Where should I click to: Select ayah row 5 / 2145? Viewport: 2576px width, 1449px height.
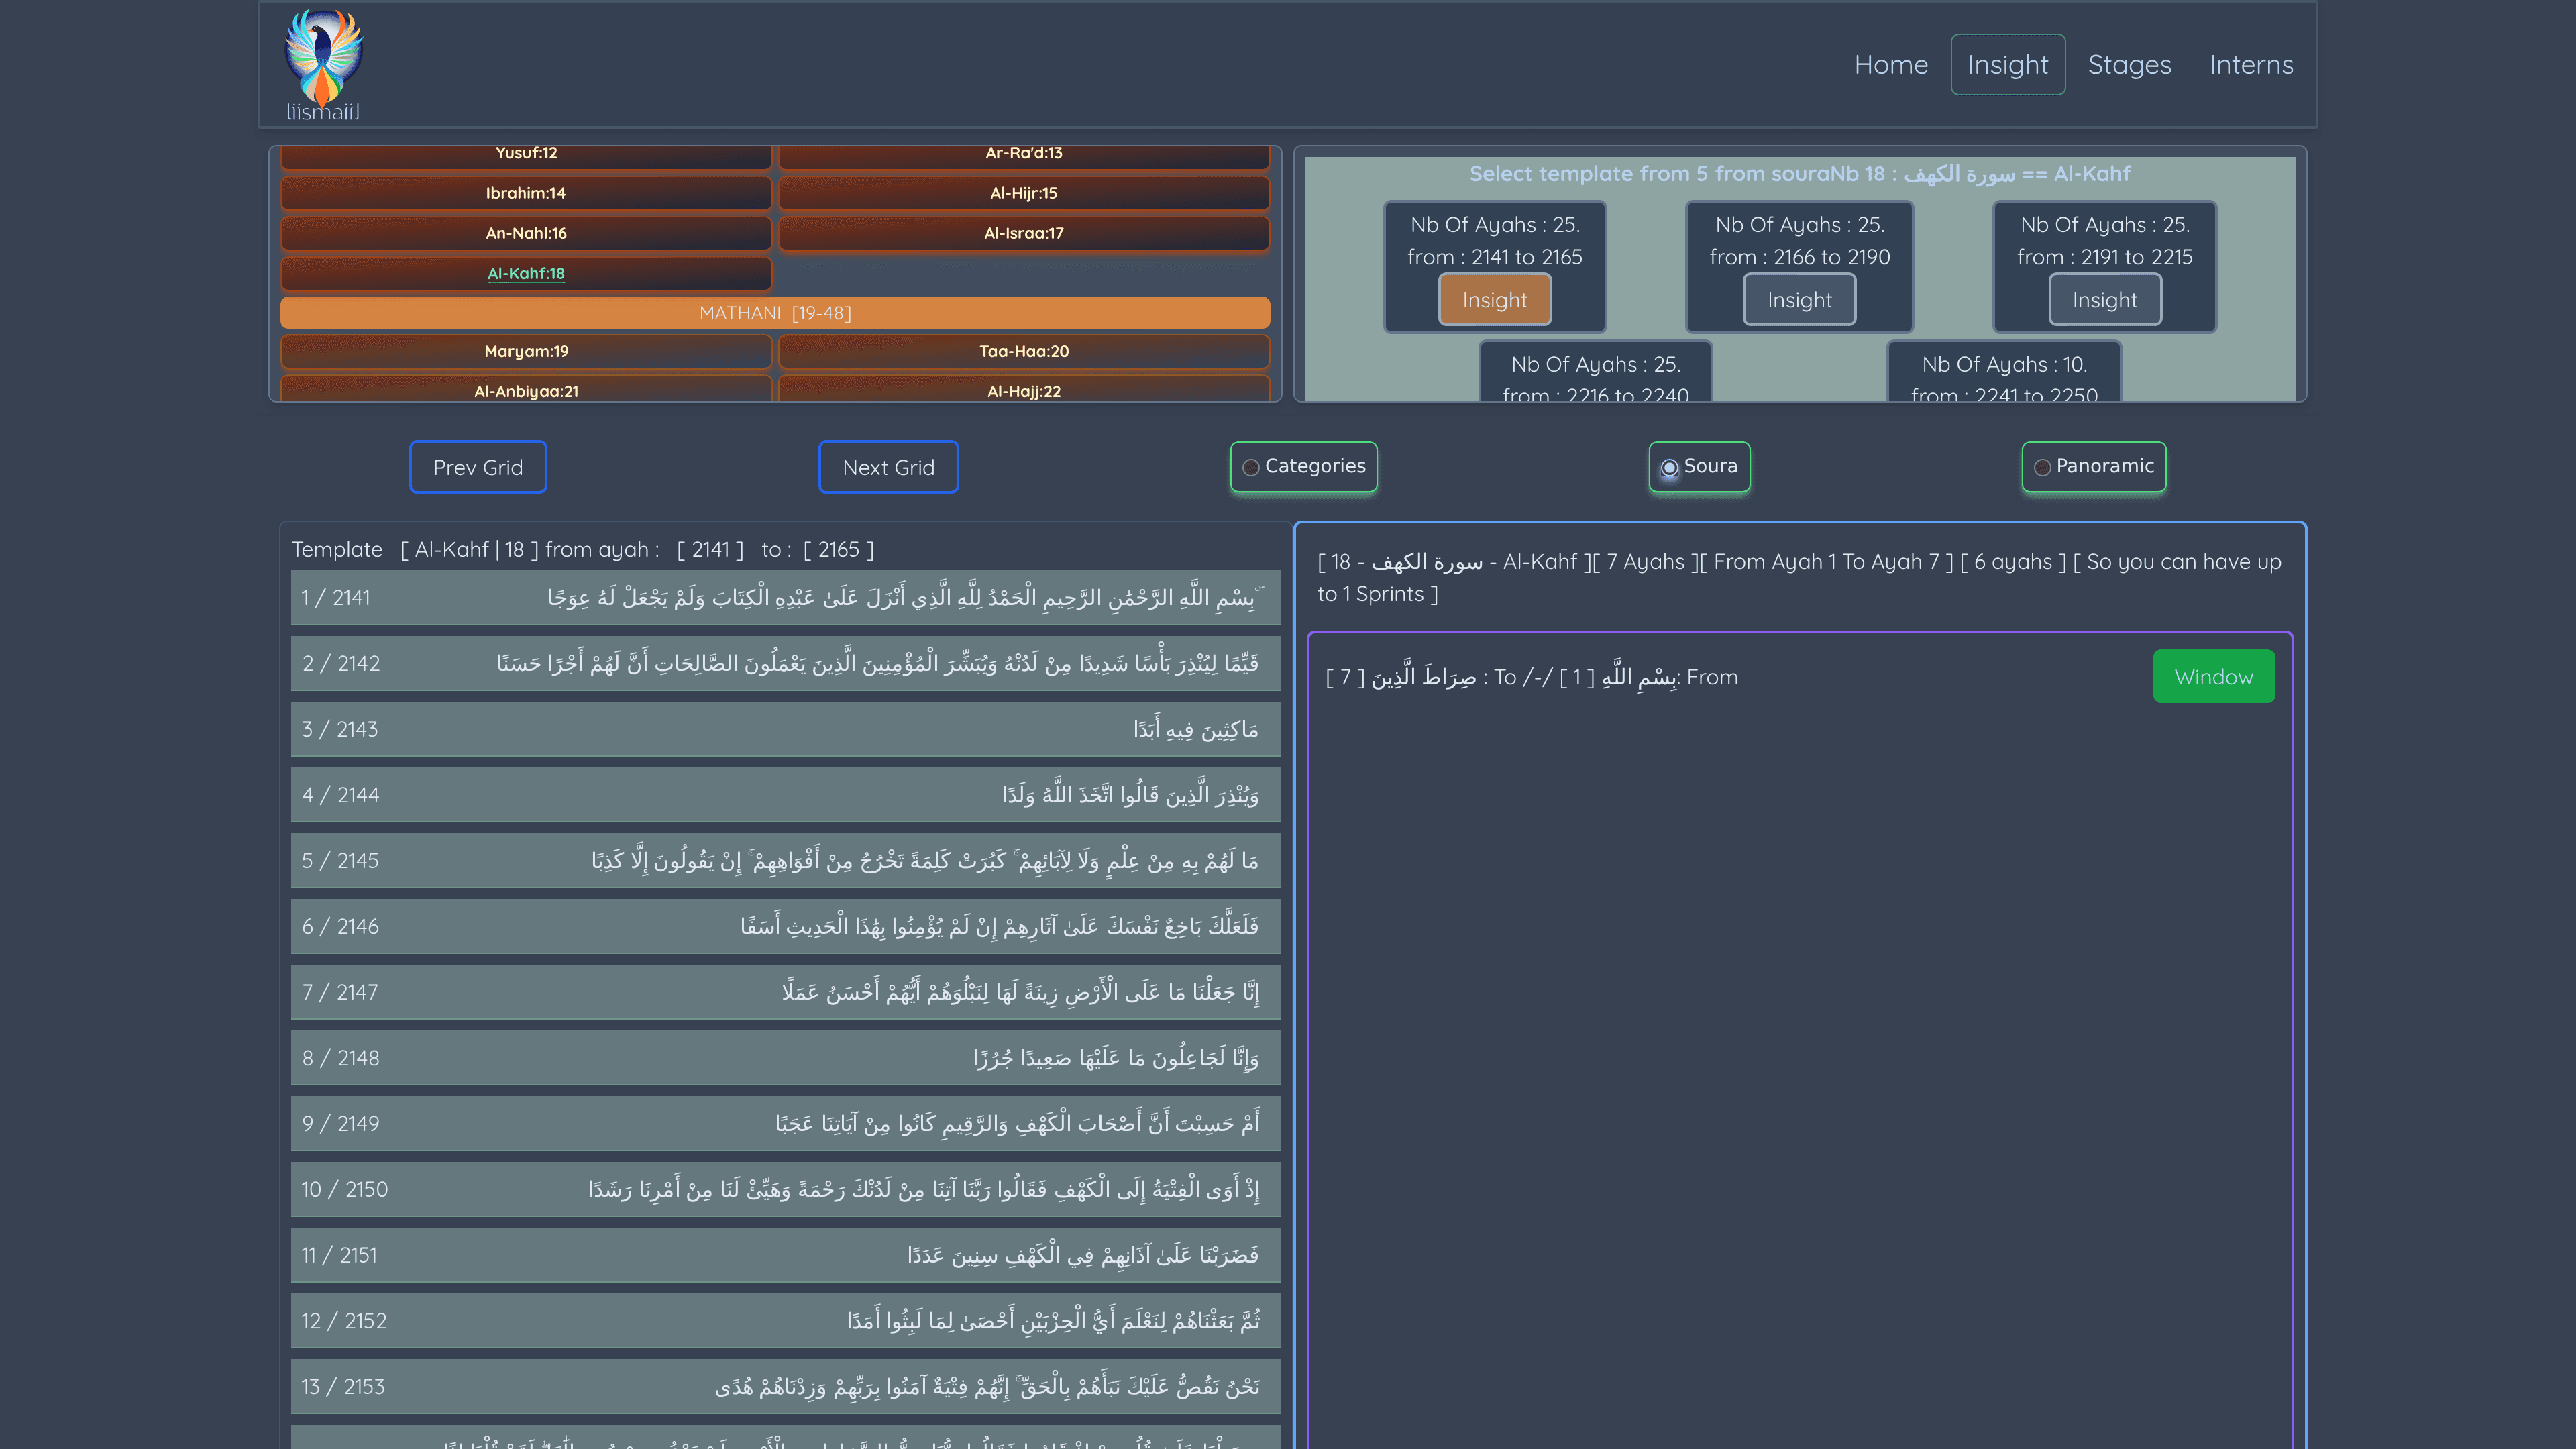point(785,861)
